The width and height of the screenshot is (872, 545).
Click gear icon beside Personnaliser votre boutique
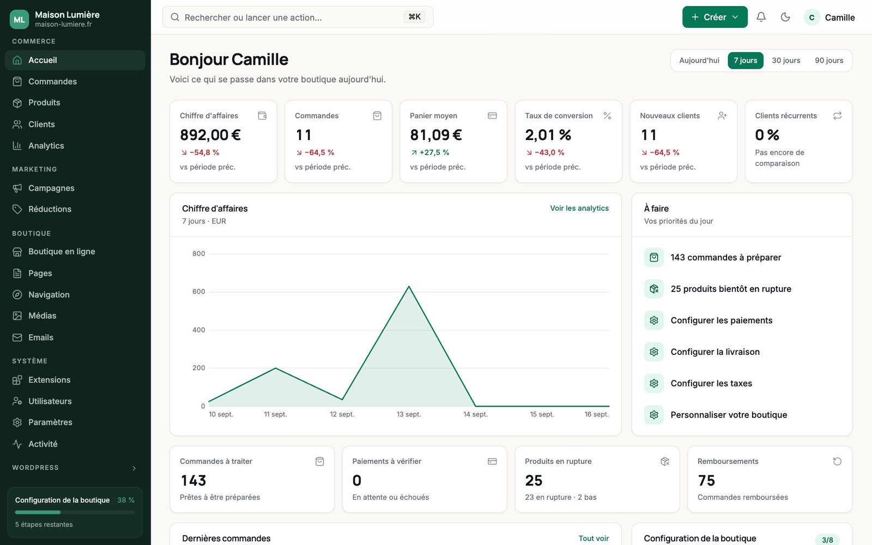coord(654,415)
